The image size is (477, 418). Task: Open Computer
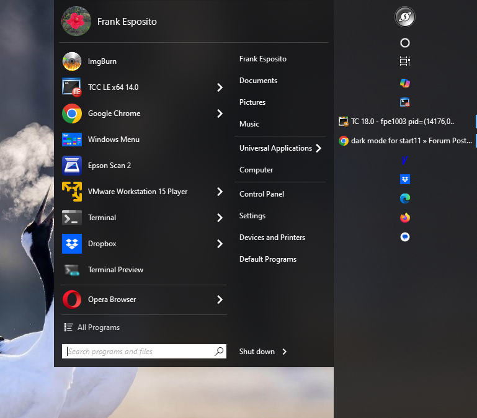[x=256, y=170]
